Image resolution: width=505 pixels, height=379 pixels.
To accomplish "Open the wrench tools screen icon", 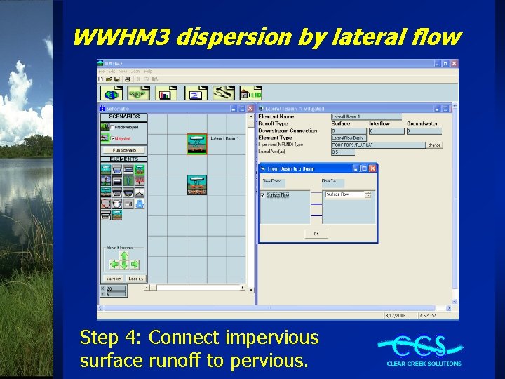I will pos(224,93).
